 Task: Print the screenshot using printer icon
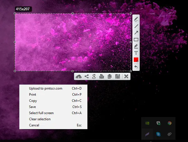click(x=102, y=76)
